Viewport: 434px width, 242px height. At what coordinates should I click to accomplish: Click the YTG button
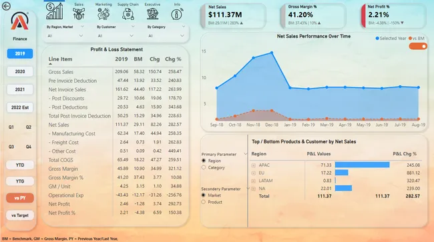click(x=20, y=181)
